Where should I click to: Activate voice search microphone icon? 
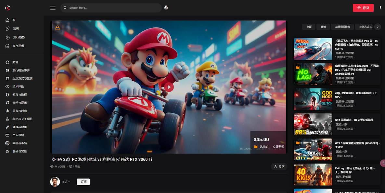(x=166, y=8)
